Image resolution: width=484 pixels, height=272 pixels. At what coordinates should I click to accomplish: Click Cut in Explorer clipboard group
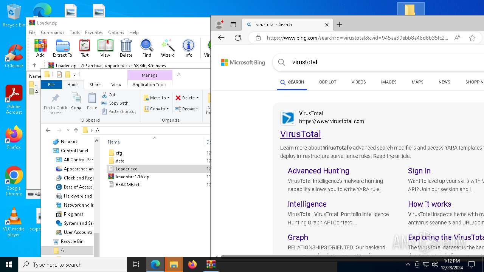pos(109,95)
